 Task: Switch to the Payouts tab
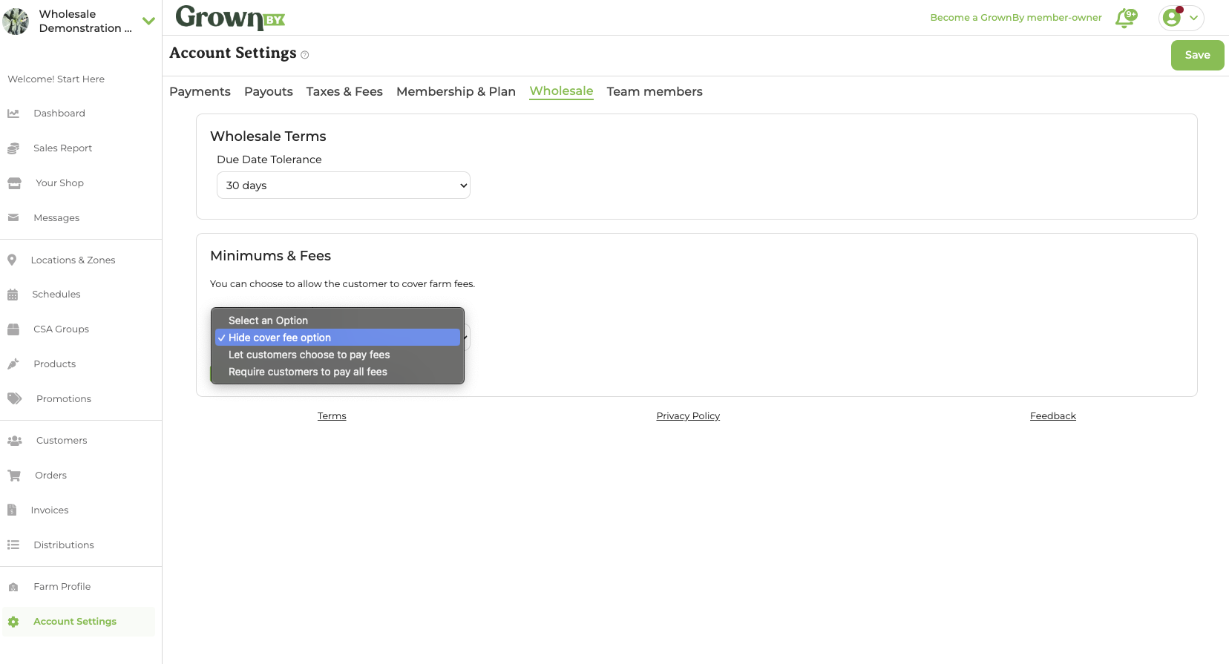coord(269,91)
